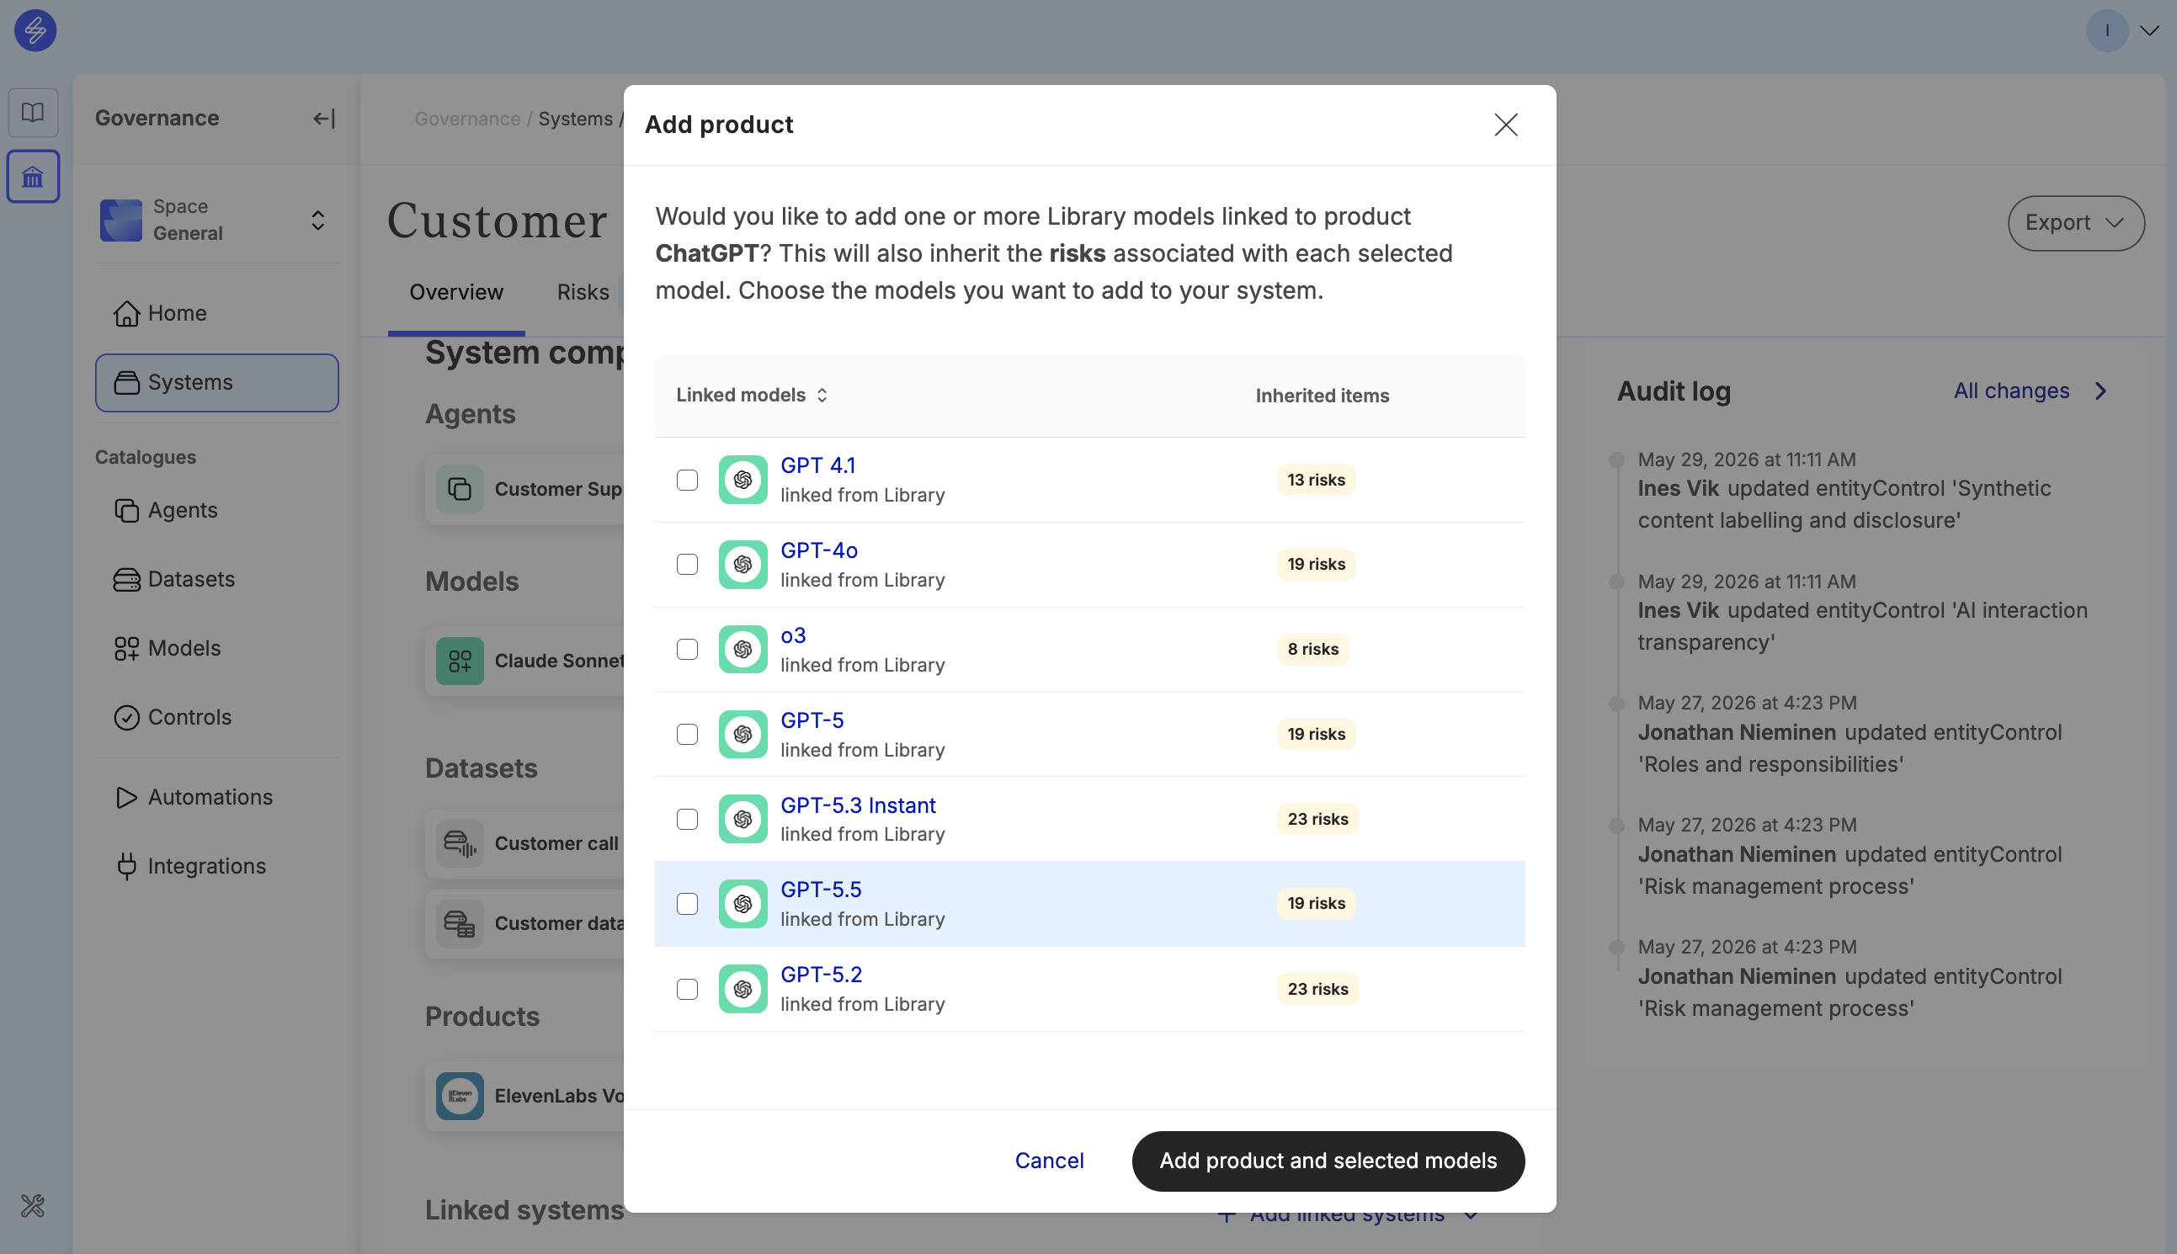
Task: Click the 'Synthetic content labelling and disclosure' audit entry
Action: point(1844,505)
